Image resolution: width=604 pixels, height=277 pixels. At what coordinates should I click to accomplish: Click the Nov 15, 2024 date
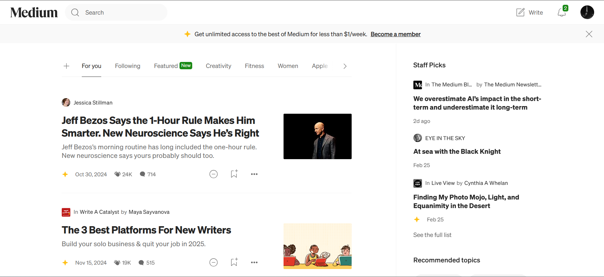point(91,263)
